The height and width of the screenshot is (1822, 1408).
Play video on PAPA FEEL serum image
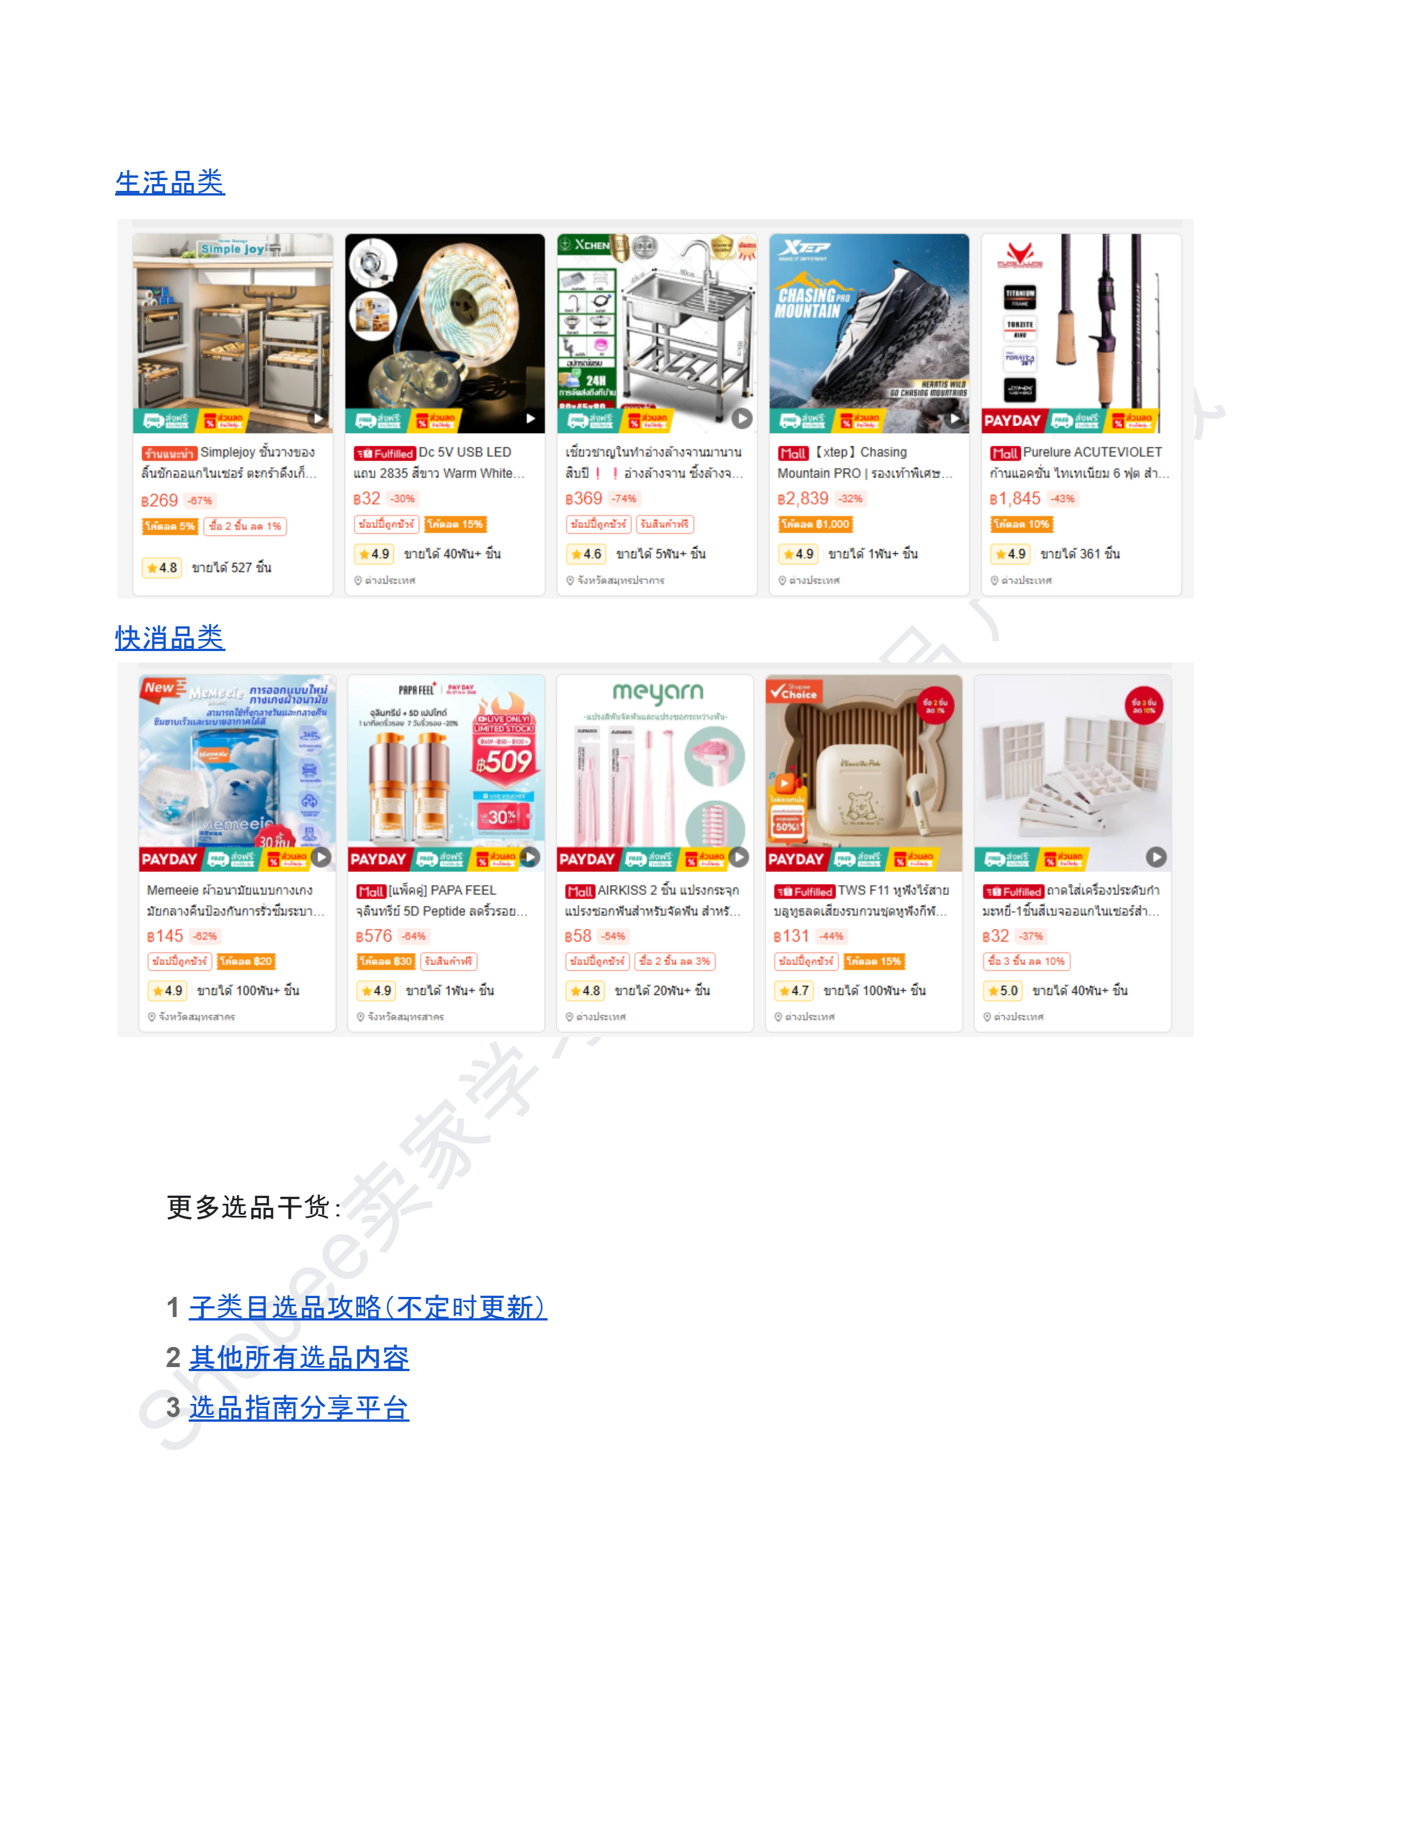point(530,857)
